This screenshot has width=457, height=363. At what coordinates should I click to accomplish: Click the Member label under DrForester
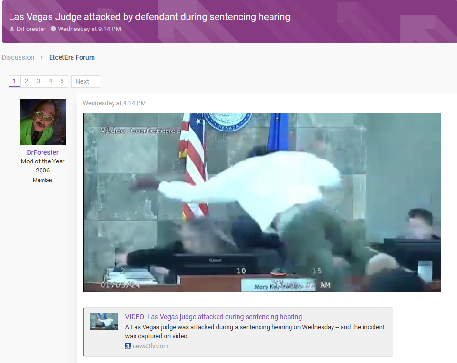(x=42, y=180)
